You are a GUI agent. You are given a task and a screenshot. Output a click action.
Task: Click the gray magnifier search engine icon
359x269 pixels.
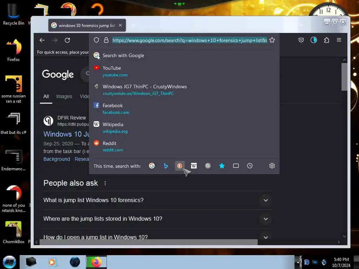point(208,166)
